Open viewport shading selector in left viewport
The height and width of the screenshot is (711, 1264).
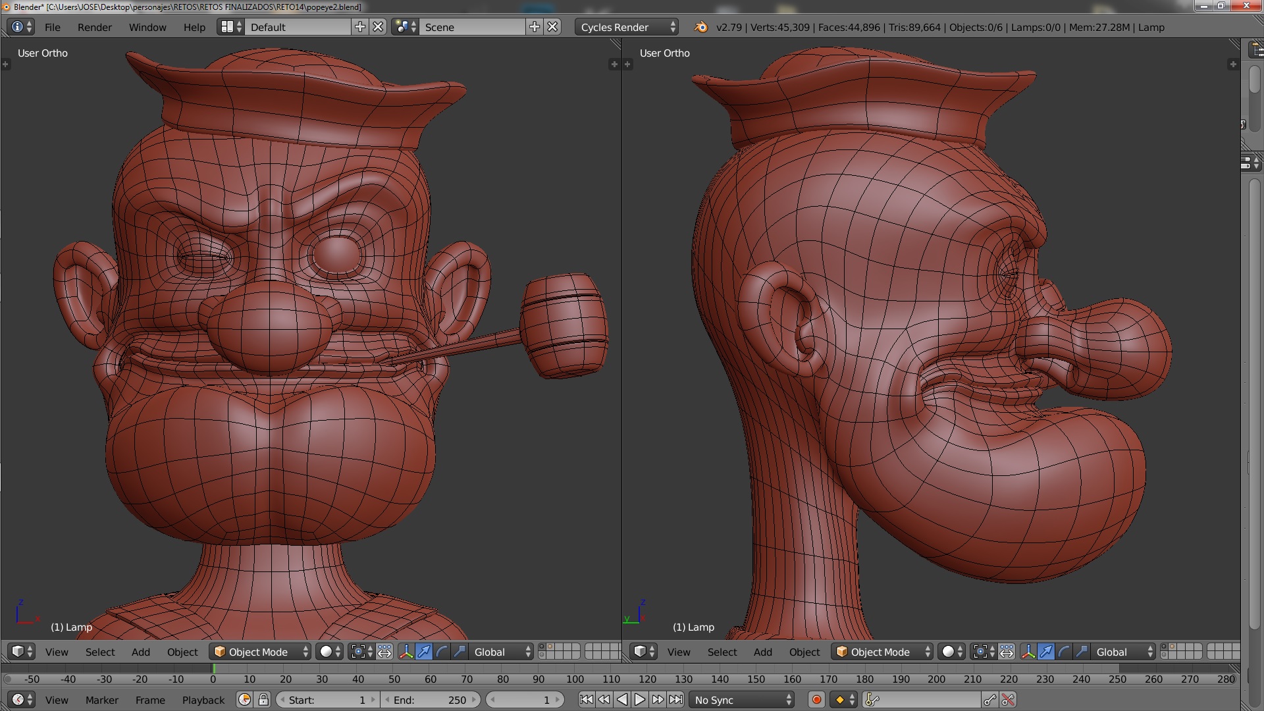click(x=330, y=652)
